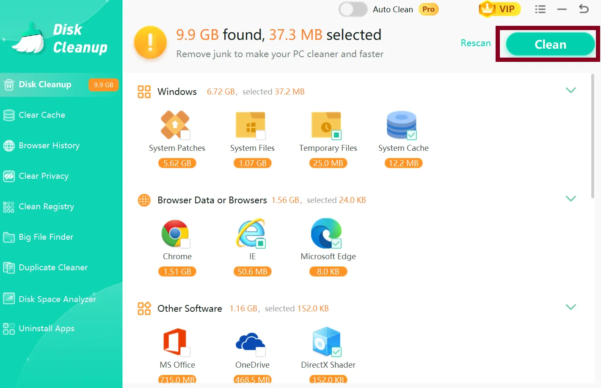This screenshot has width=601, height=388.
Task: Enable the Auto Clean switch
Action: click(353, 9)
